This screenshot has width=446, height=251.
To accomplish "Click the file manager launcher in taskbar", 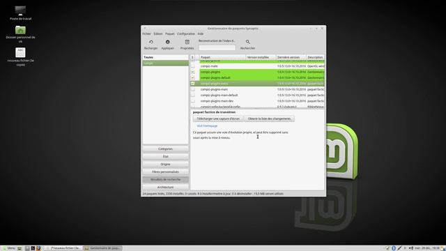I will 27,248.
